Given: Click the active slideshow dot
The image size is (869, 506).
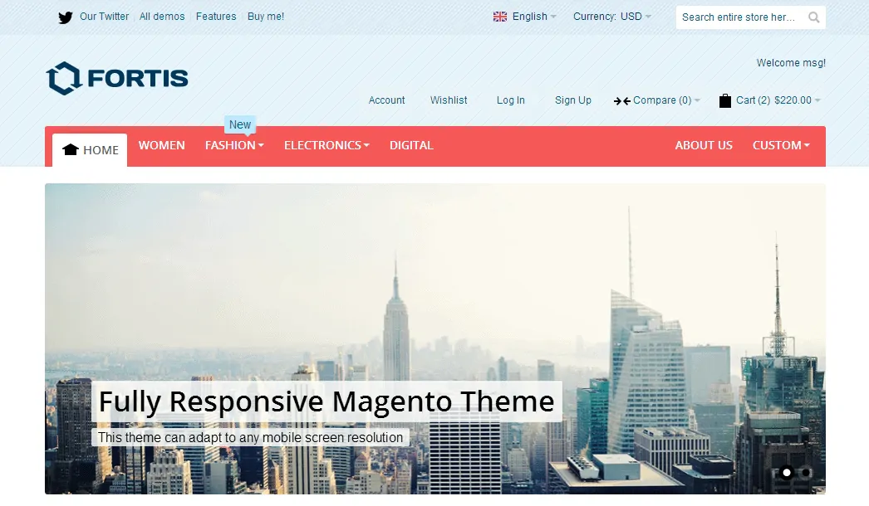Looking at the screenshot, I should 787,473.
